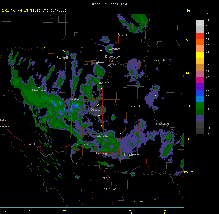Click the Lacombe city label
The height and width of the screenshot is (214, 219).
click(x=114, y=49)
